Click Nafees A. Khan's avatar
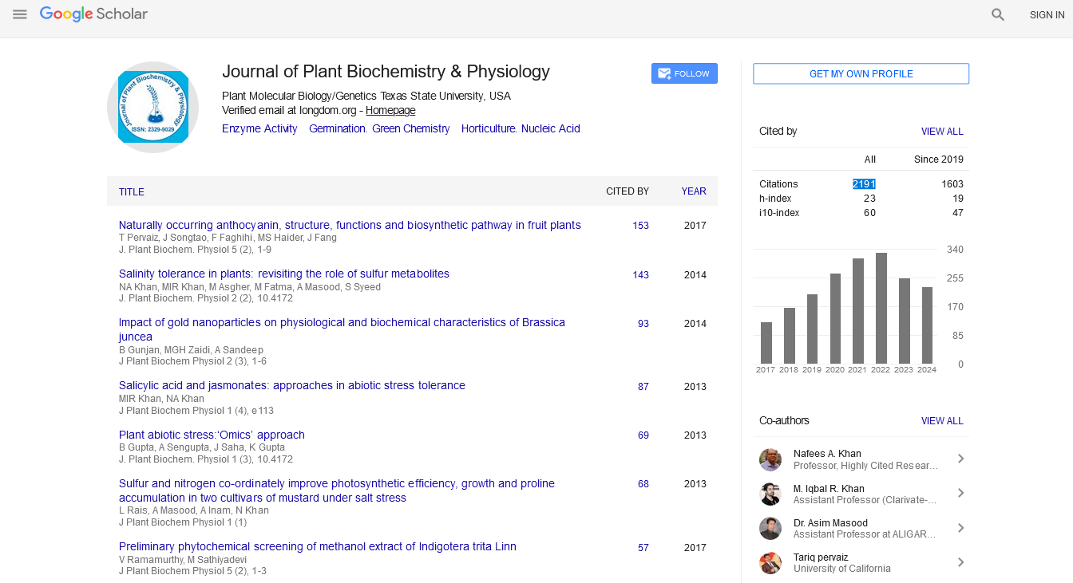Image resolution: width=1073 pixels, height=583 pixels. coord(770,459)
